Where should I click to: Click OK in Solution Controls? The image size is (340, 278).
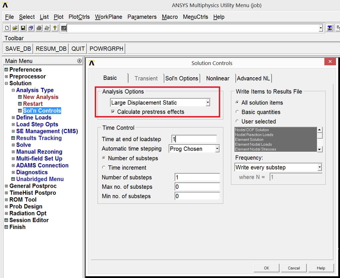(267, 268)
